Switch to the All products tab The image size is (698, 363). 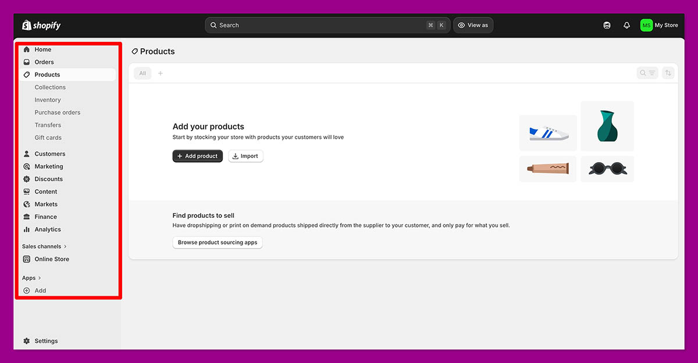(142, 73)
